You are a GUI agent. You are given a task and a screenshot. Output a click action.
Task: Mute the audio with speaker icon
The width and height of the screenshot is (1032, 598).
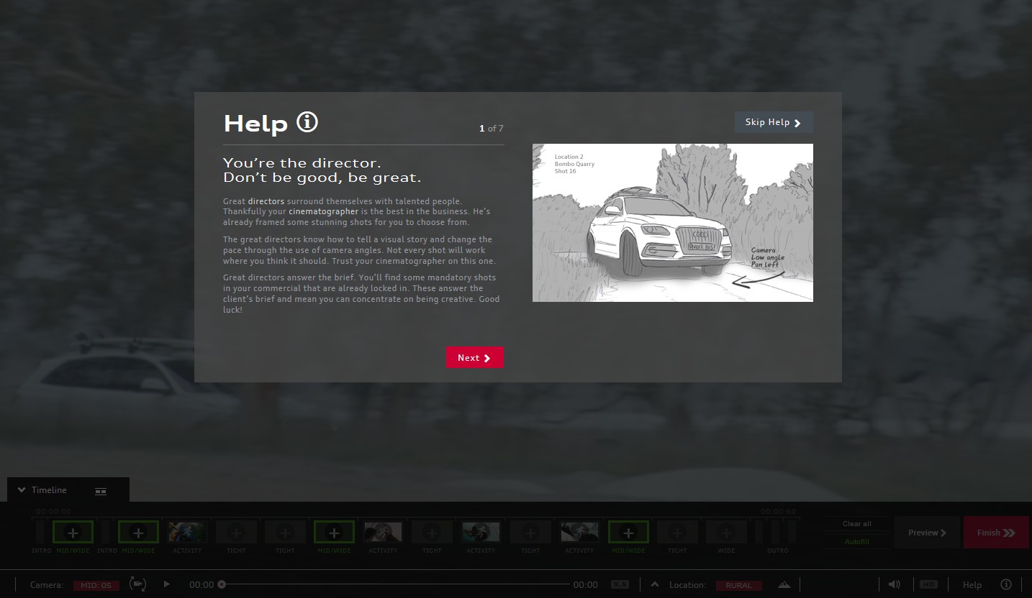tap(894, 584)
